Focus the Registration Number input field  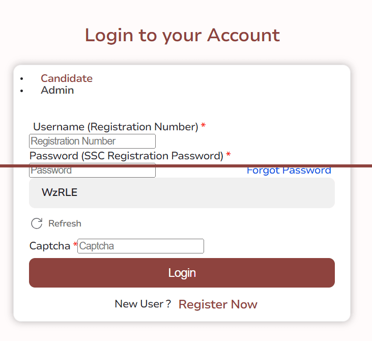92,141
